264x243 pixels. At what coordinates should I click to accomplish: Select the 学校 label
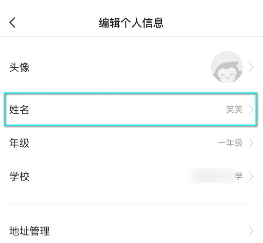[x=19, y=176]
